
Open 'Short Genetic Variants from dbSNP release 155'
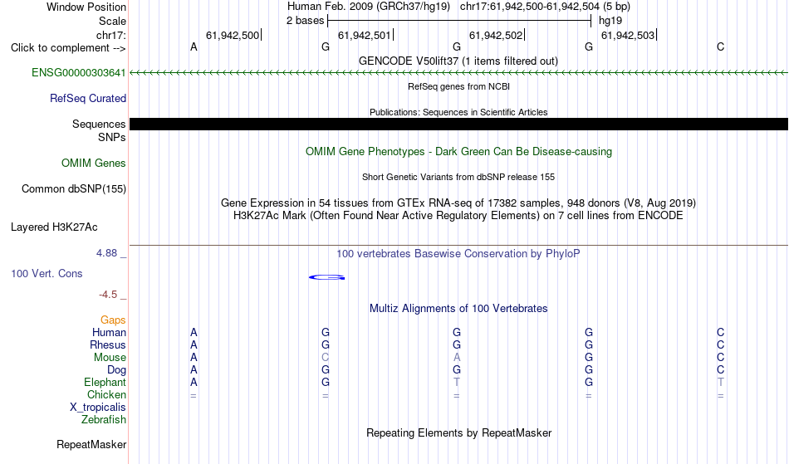click(x=458, y=177)
